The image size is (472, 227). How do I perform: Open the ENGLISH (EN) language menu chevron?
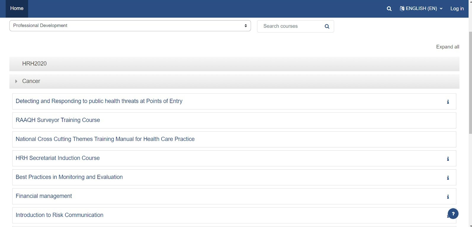coord(441,9)
